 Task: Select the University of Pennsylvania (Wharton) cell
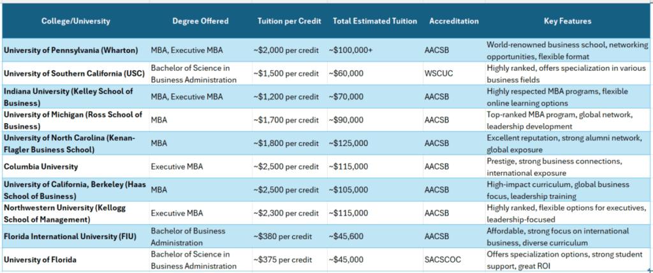[x=76, y=50]
